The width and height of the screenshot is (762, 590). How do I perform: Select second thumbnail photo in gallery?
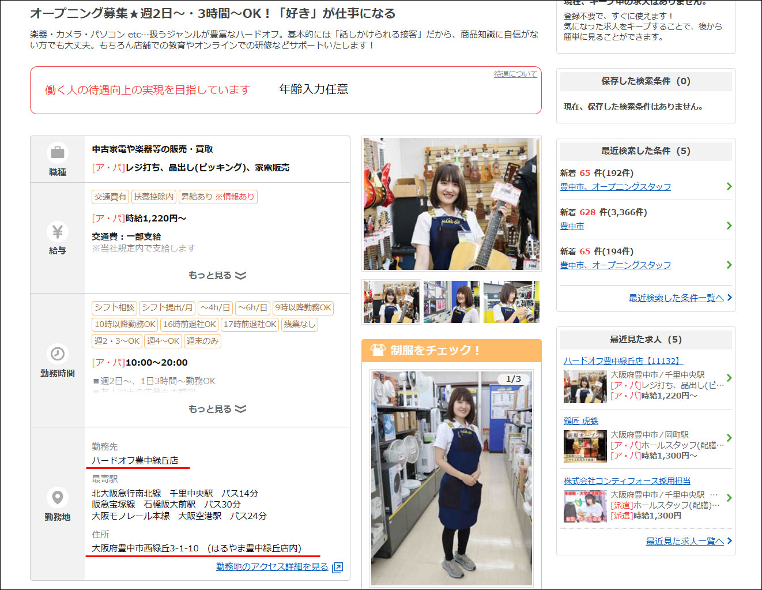[x=451, y=302]
